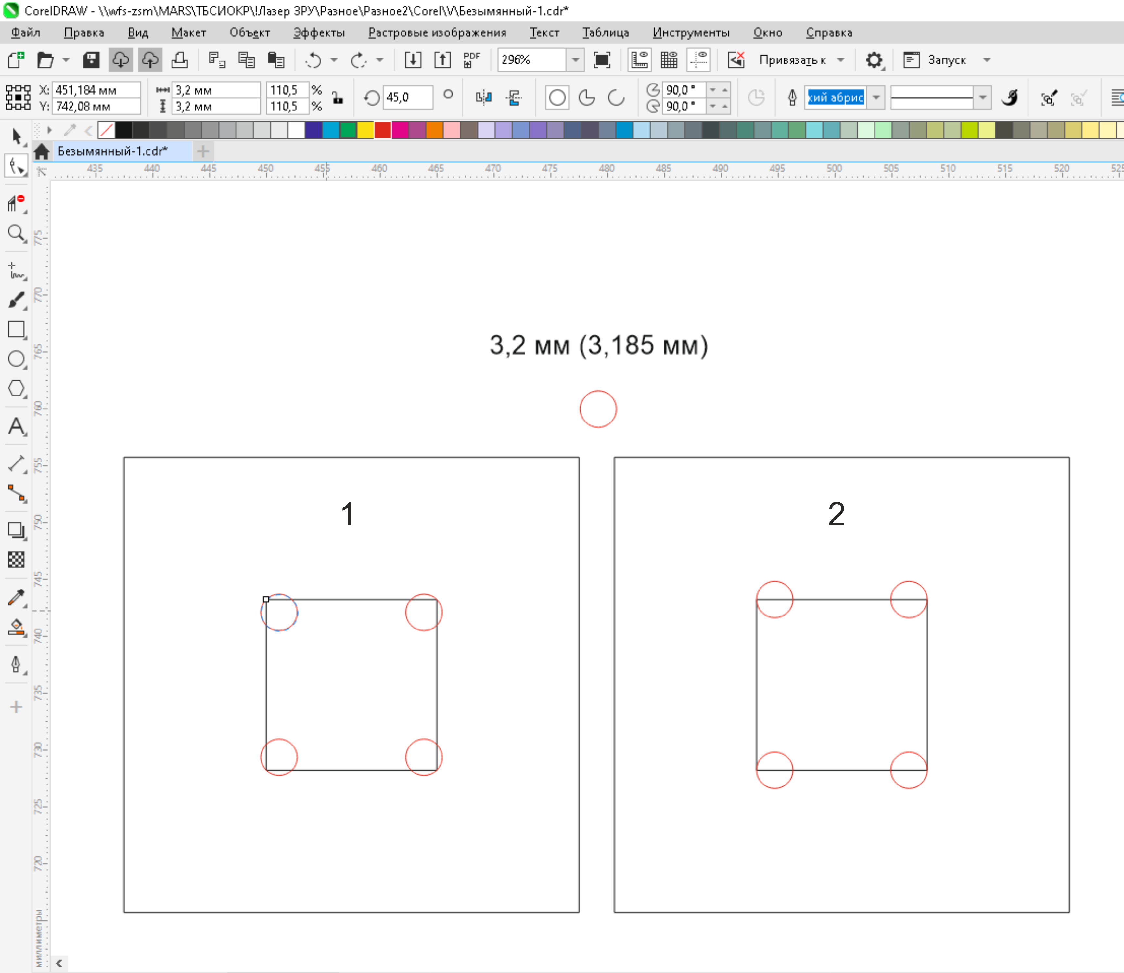Screen dimensions: 1124x973
Task: Select the Ellipse tool
Action: [16, 358]
